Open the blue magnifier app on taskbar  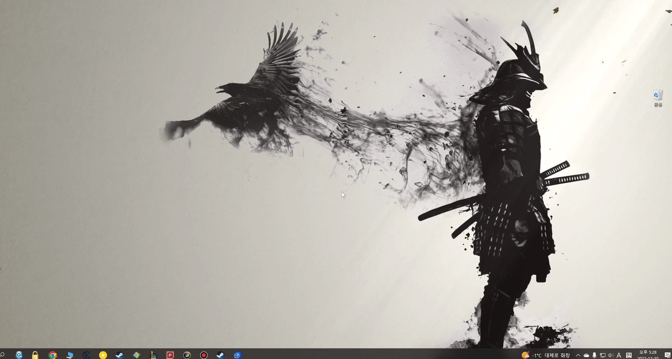click(19, 355)
